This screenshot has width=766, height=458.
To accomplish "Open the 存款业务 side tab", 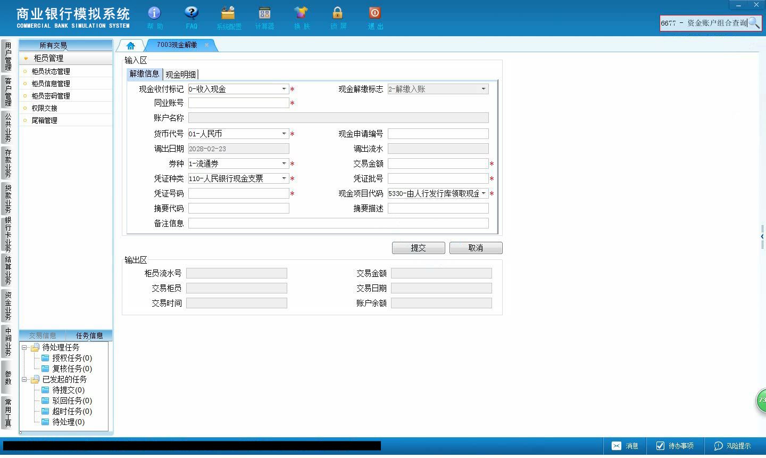I will pos(8,163).
